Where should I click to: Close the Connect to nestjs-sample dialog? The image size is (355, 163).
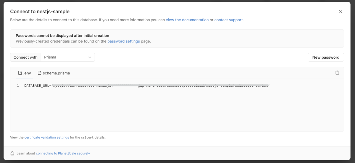341,12
